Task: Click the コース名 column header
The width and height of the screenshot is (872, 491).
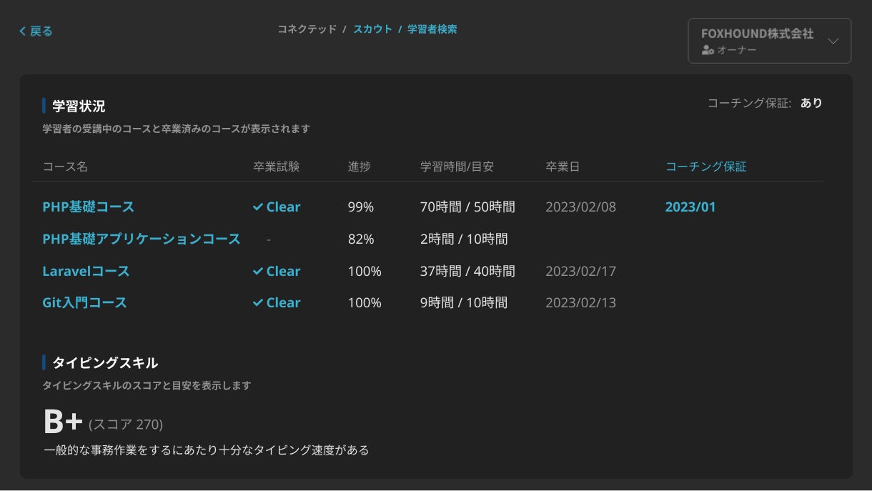Action: tap(65, 167)
